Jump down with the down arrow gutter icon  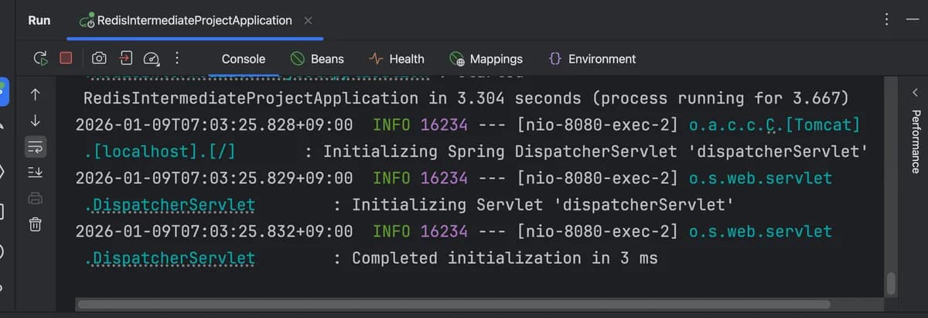35,121
